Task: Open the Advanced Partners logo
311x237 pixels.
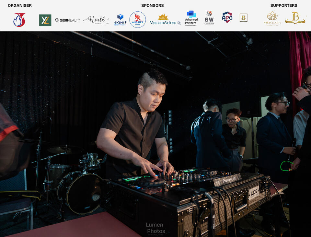Action: coord(191,18)
